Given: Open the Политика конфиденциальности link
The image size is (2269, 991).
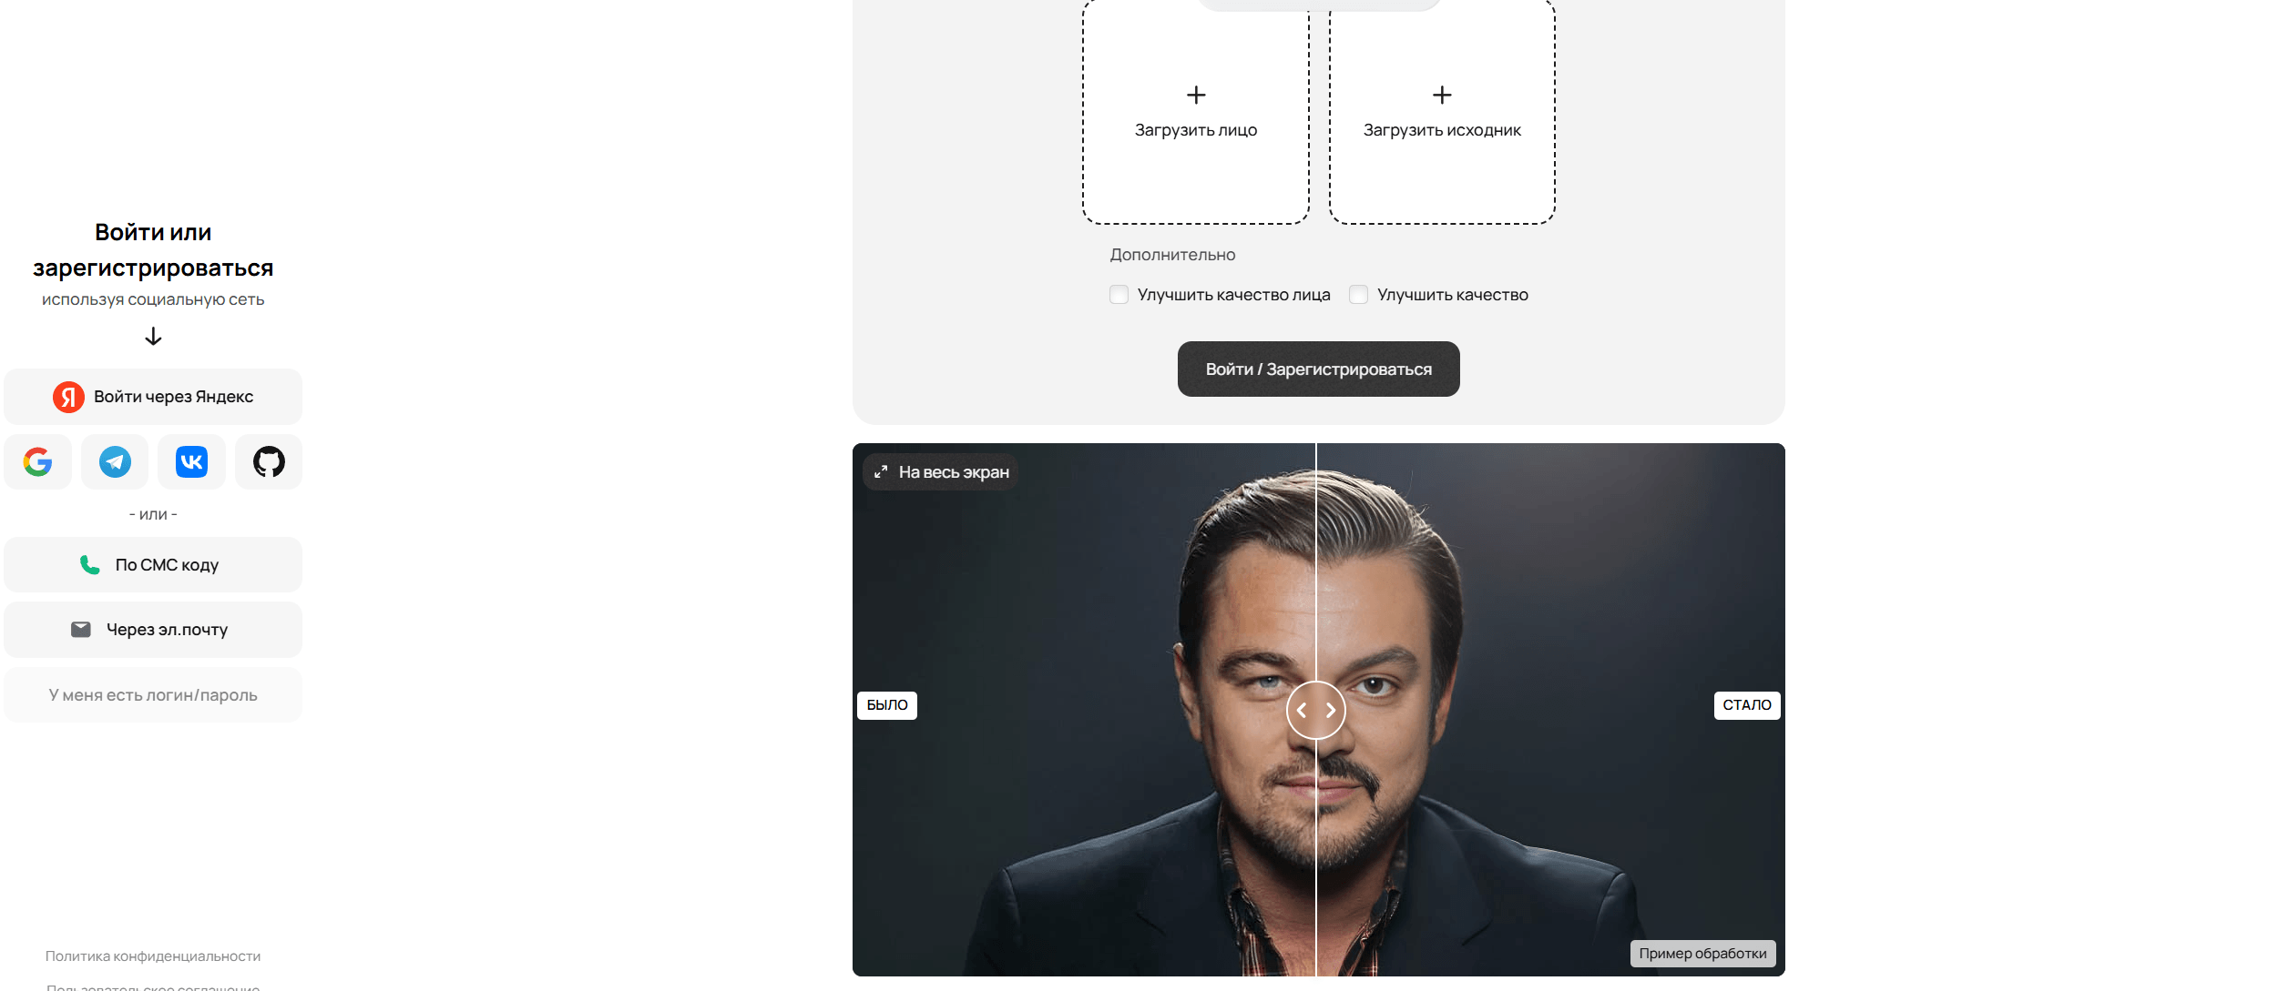Looking at the screenshot, I should (x=153, y=956).
